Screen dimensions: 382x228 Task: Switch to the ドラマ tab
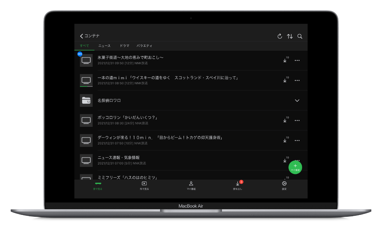(124, 46)
